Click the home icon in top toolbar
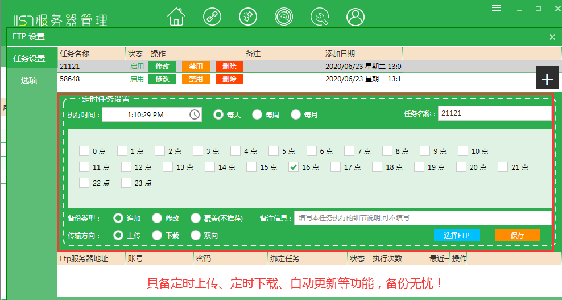 (176, 17)
